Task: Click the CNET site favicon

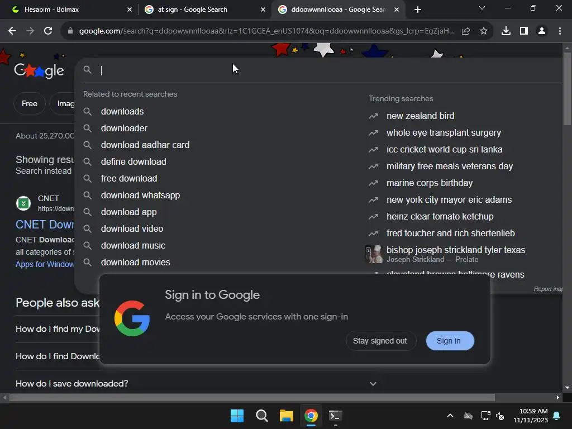Action: click(x=23, y=203)
